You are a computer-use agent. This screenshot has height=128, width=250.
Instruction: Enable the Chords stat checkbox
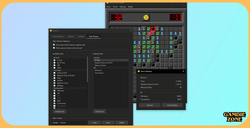click(x=55, y=80)
